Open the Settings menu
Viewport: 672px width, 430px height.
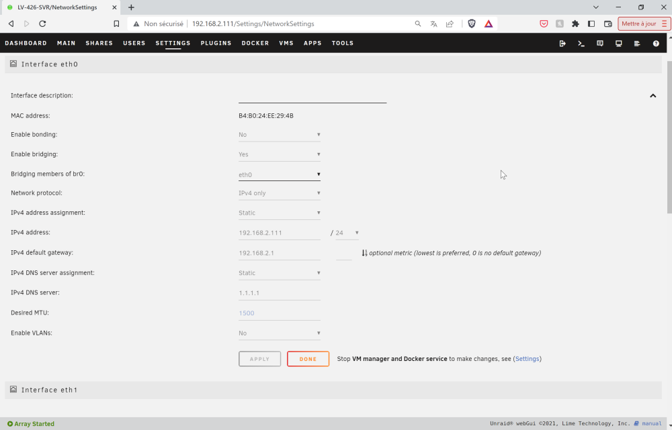(173, 43)
